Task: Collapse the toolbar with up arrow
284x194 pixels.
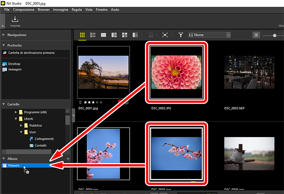Action: click(x=3, y=26)
